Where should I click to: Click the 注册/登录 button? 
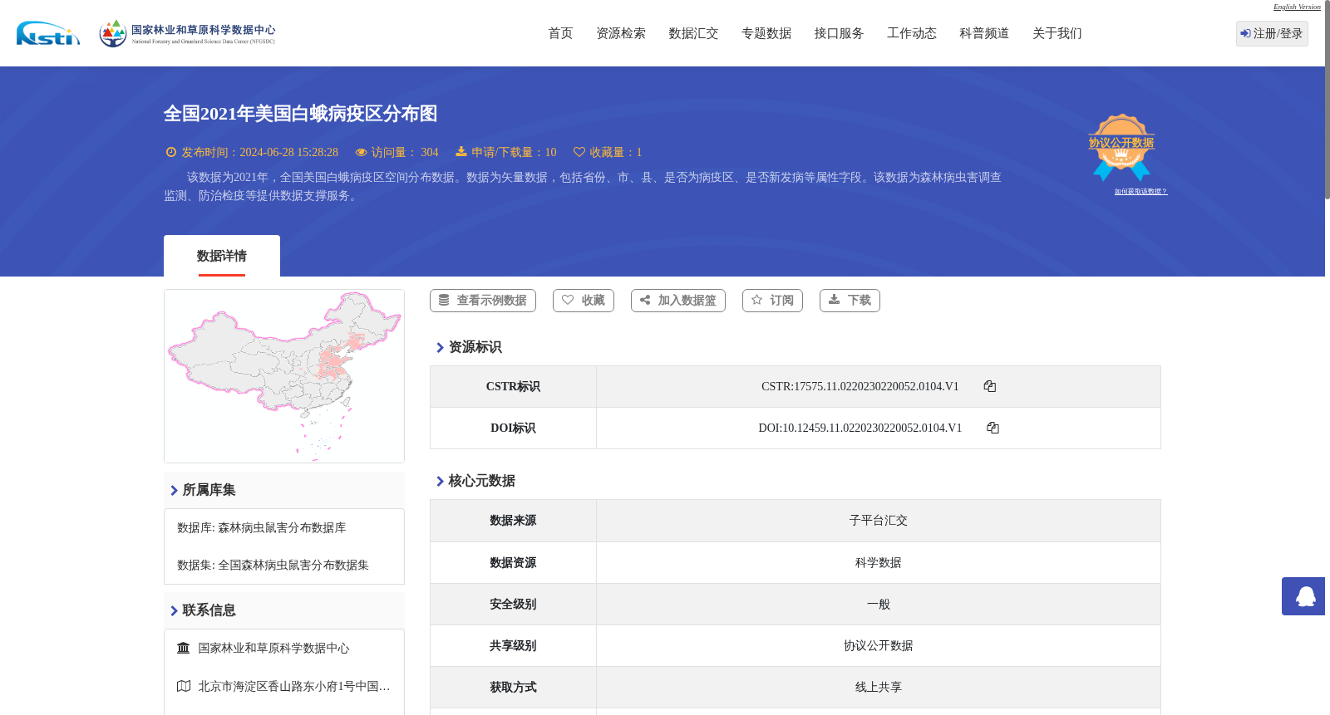(x=1272, y=33)
